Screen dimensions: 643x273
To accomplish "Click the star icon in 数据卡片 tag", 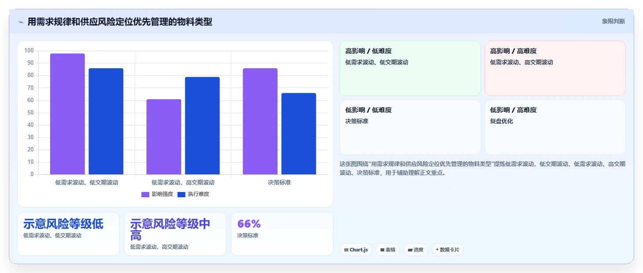I will pyautogui.click(x=437, y=250).
